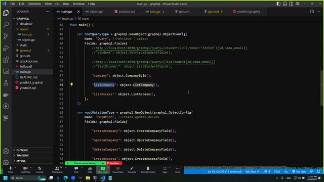
Task: Switch to object.go tab
Action: 94,12
